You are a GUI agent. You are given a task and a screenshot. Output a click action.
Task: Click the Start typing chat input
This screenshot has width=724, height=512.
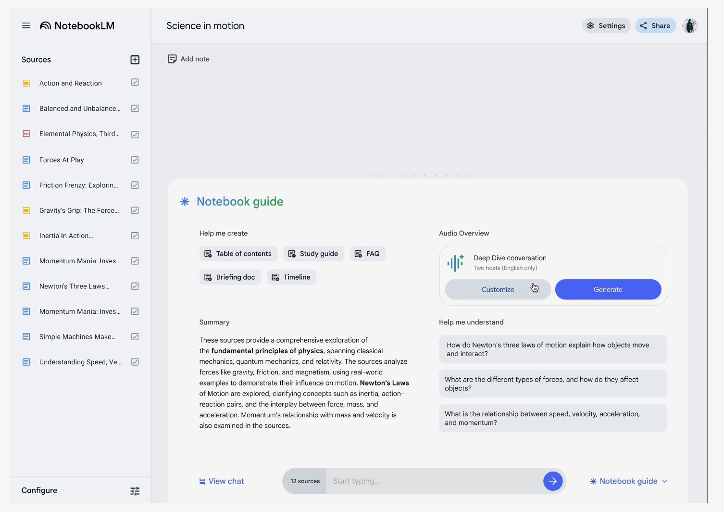pos(433,481)
